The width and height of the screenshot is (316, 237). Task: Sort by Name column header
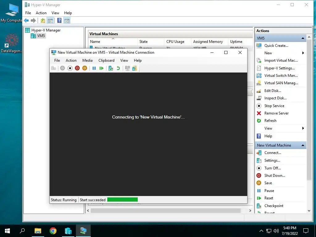[113, 42]
